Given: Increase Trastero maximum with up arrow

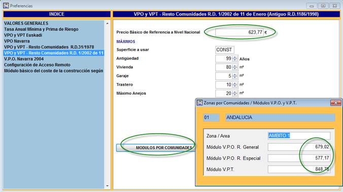Looking at the screenshot, I should pyautogui.click(x=235, y=83).
